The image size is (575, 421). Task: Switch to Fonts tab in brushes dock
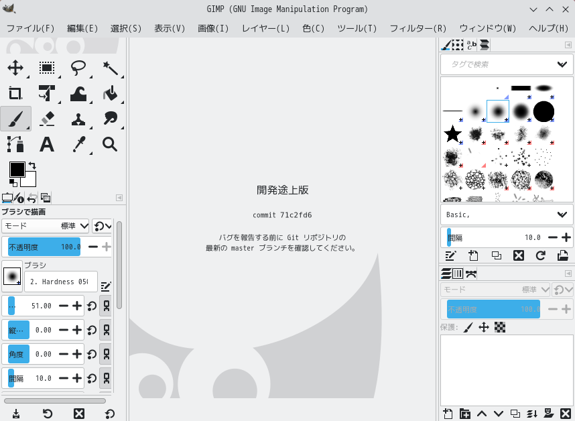(x=471, y=45)
